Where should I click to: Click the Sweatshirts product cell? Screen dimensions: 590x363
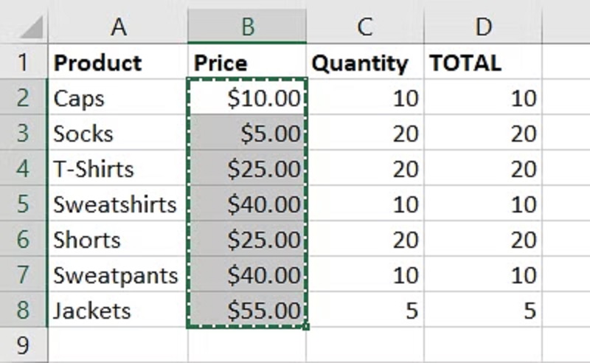click(118, 204)
